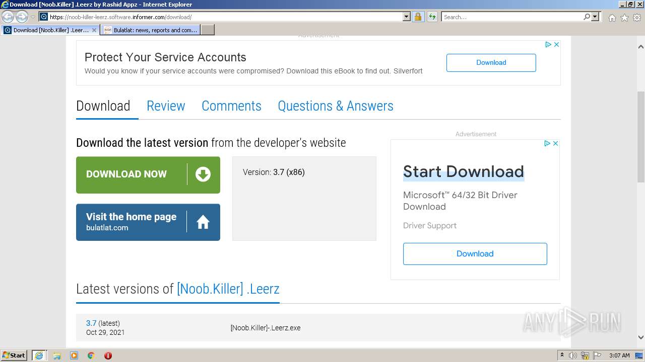Open the Home icon in toolbar

[x=612, y=18]
